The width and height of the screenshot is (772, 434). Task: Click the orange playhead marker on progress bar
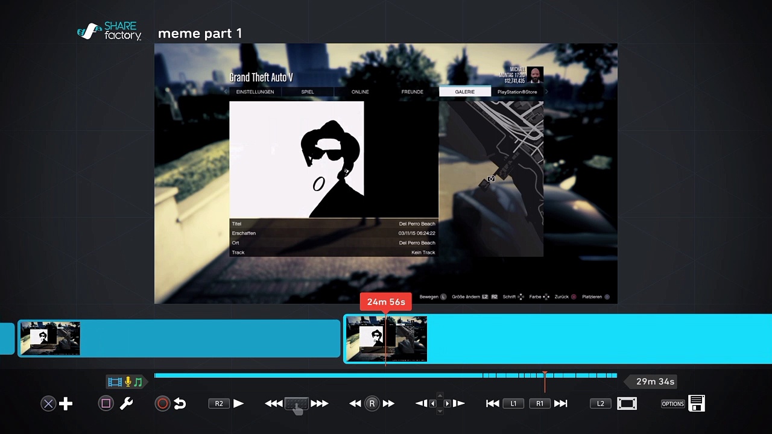coord(545,376)
